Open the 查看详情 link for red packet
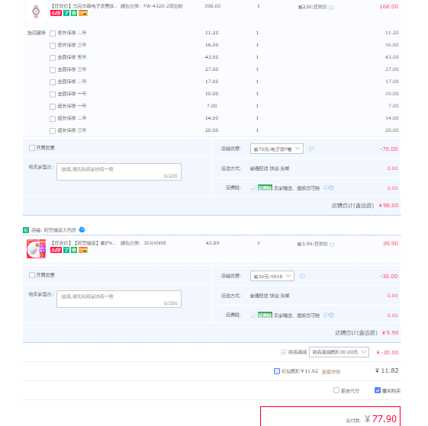The width and height of the screenshot is (428, 426). [331, 372]
